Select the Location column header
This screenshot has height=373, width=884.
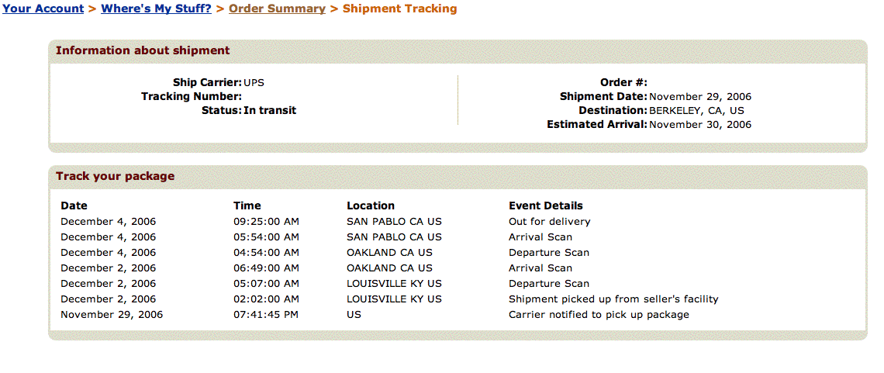click(x=371, y=206)
